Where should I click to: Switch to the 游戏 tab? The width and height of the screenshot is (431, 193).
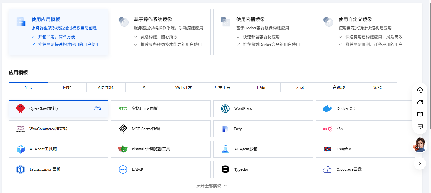click(377, 87)
